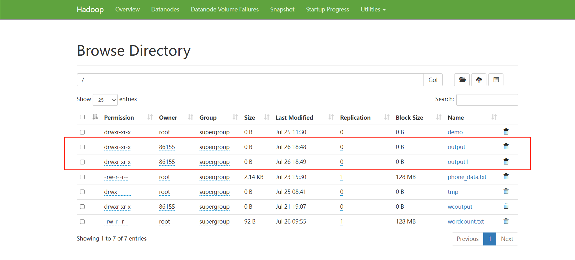Image resolution: width=575 pixels, height=260 pixels.
Task: Open the demo directory link
Action: pos(455,132)
